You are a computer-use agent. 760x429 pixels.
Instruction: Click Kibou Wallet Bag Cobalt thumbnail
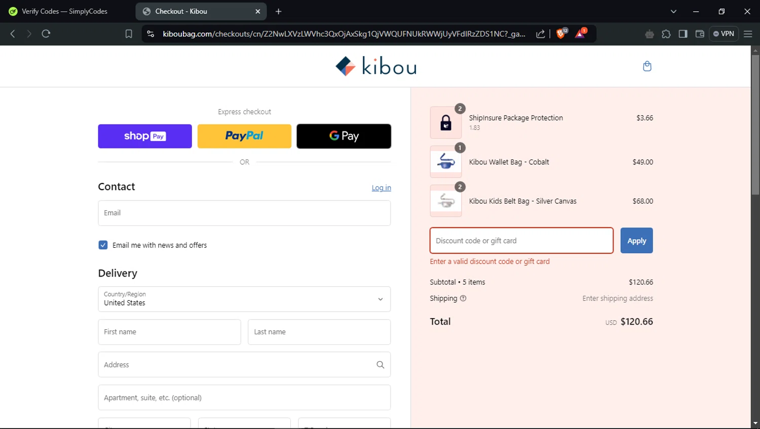point(446,162)
